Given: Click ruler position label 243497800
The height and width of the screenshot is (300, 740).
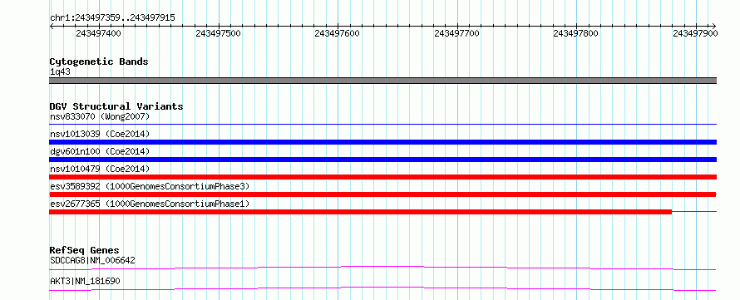Looking at the screenshot, I should [575, 33].
